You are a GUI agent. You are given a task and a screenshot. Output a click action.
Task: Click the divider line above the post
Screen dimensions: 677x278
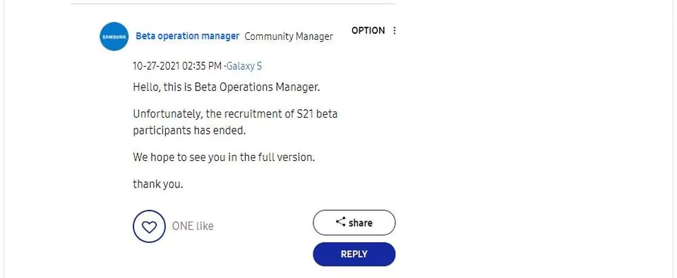click(233, 4)
